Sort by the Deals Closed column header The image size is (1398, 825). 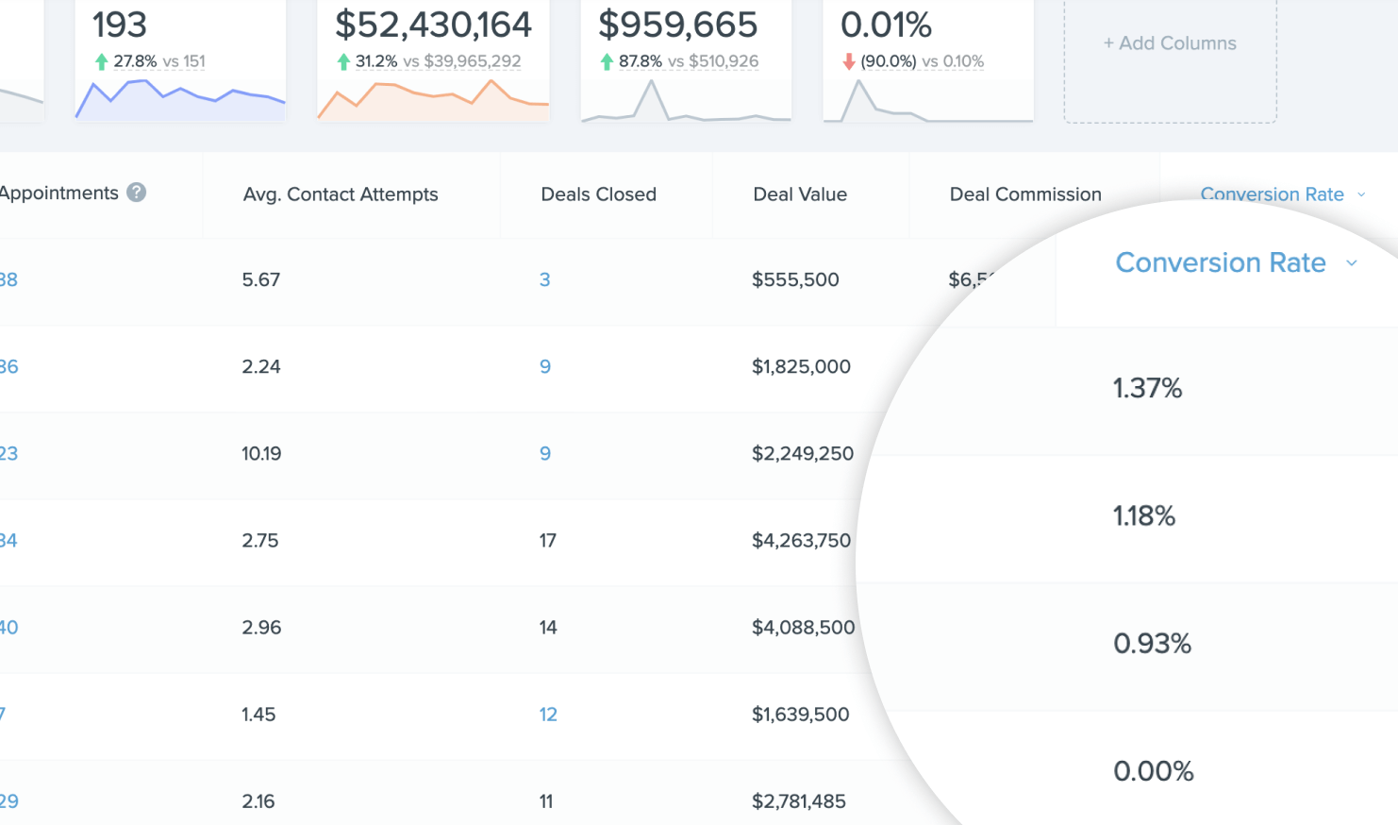pos(599,194)
